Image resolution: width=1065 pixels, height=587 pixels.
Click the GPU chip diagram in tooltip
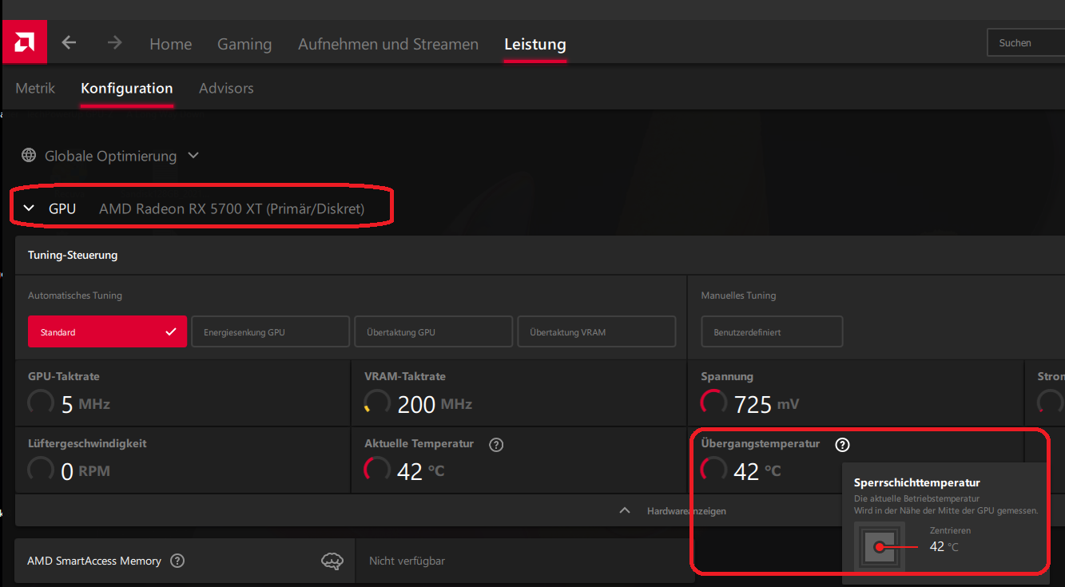pyautogui.click(x=880, y=547)
